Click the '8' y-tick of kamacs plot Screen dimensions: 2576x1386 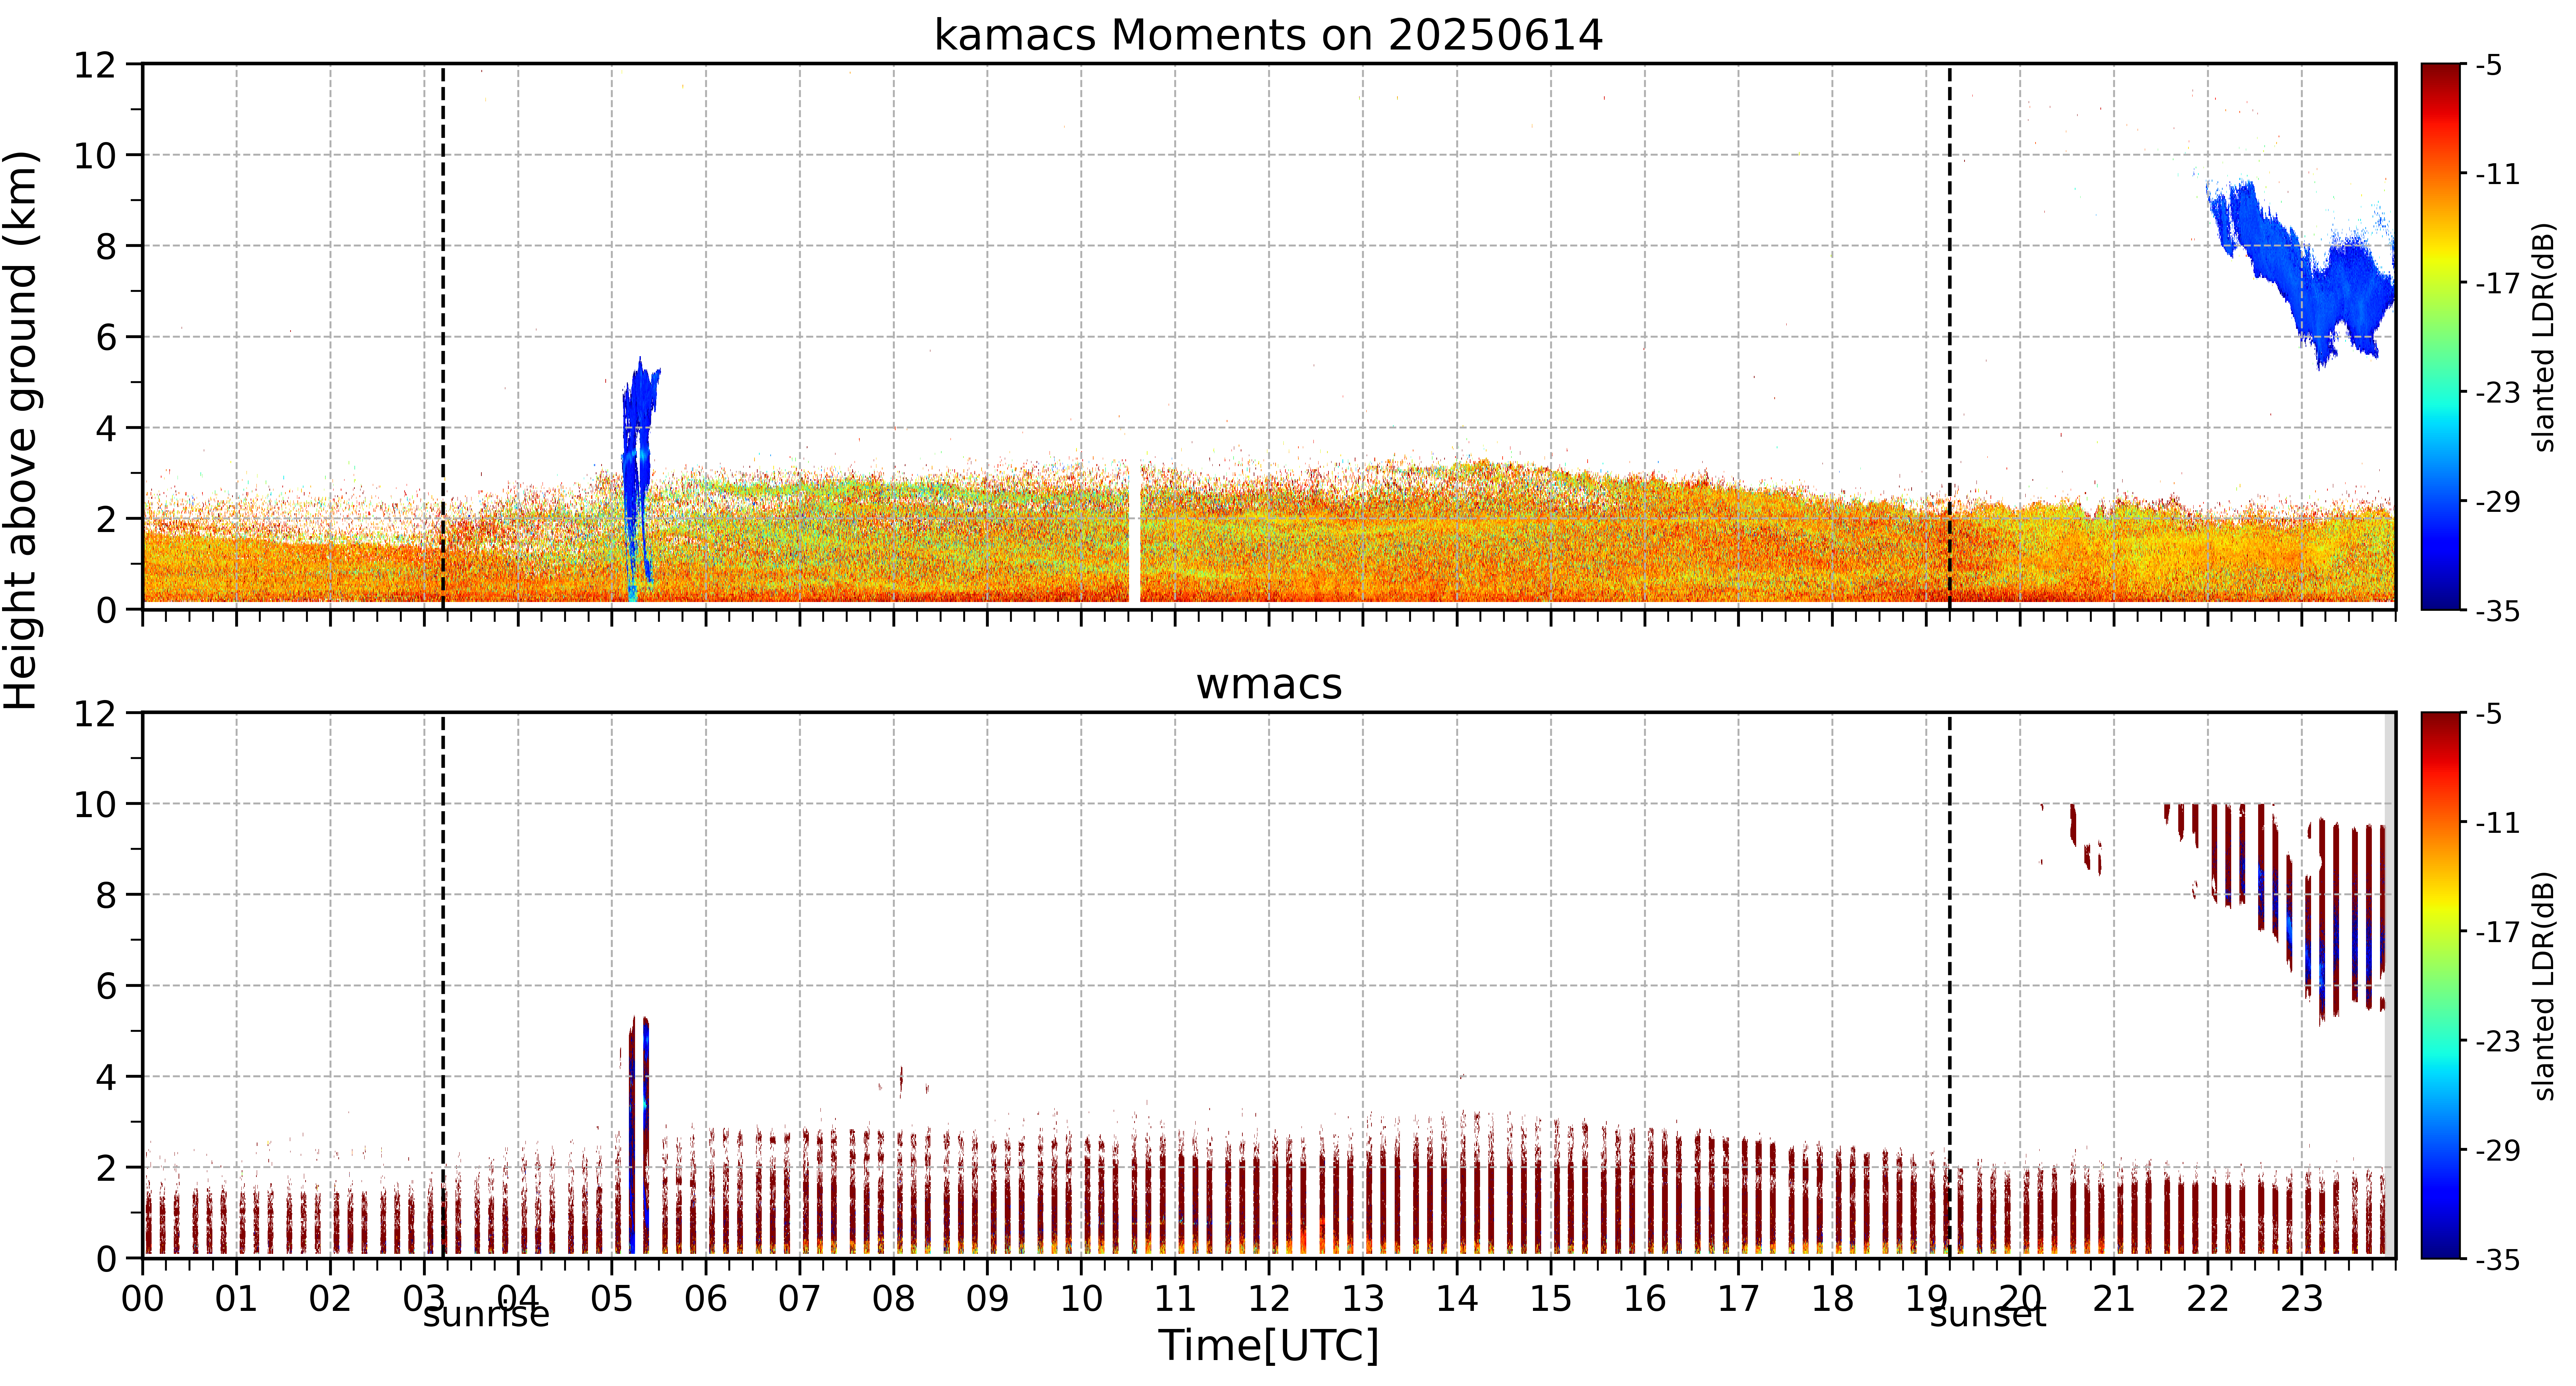pos(106,247)
